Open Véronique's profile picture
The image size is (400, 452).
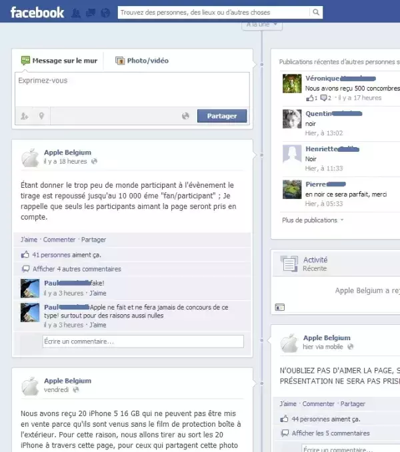pos(292,84)
